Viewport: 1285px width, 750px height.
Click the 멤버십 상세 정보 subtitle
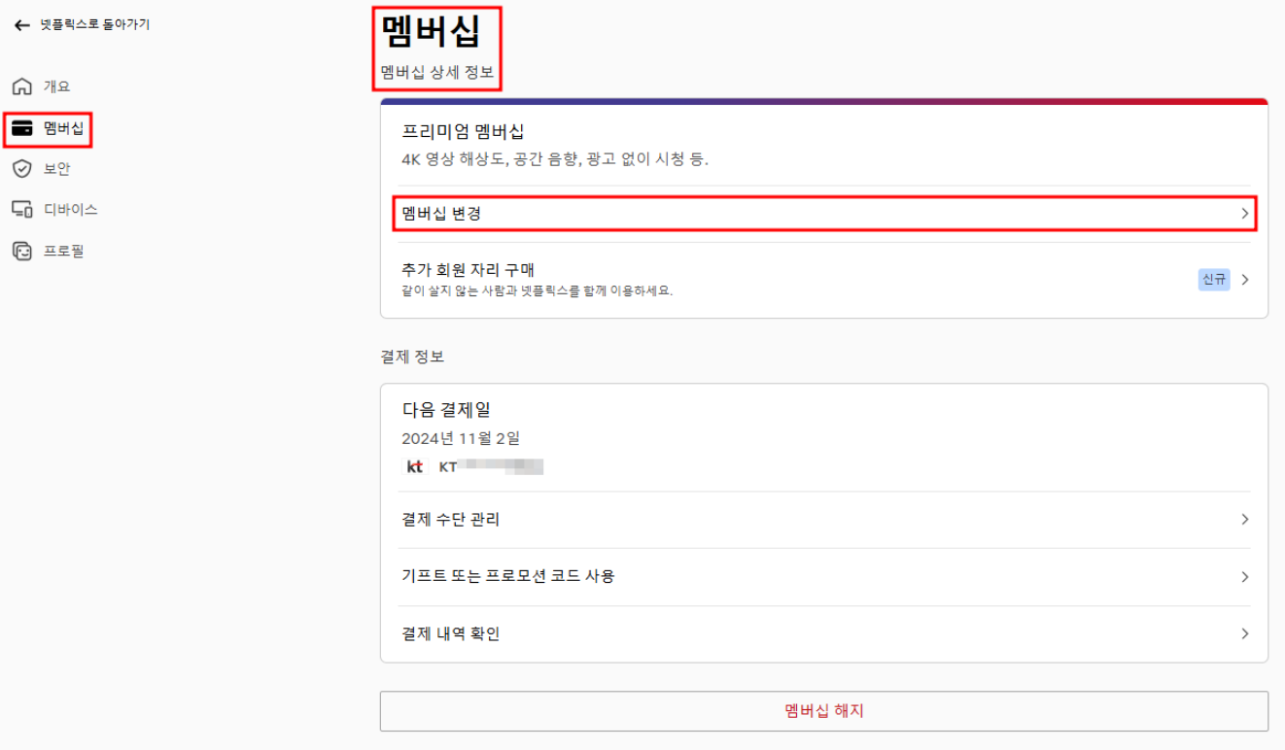point(436,73)
